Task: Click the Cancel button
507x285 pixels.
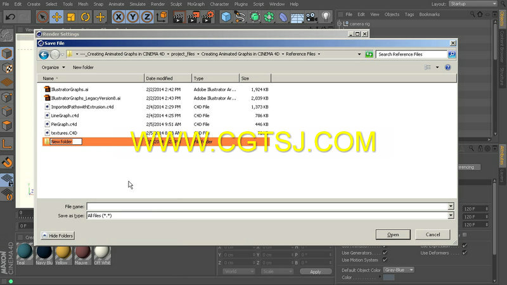Action: [433, 234]
